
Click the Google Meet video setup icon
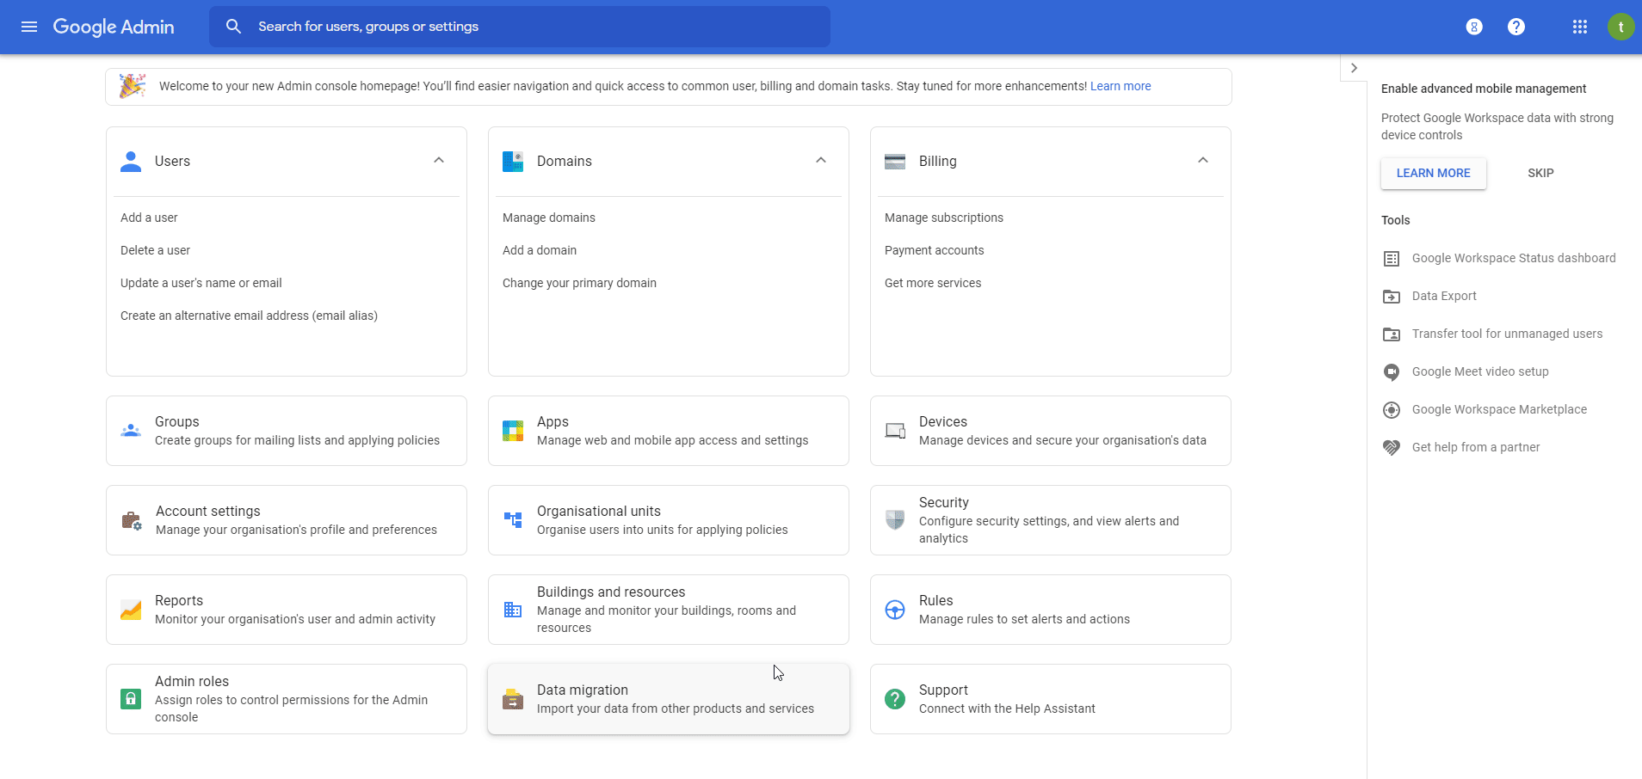[x=1392, y=372]
